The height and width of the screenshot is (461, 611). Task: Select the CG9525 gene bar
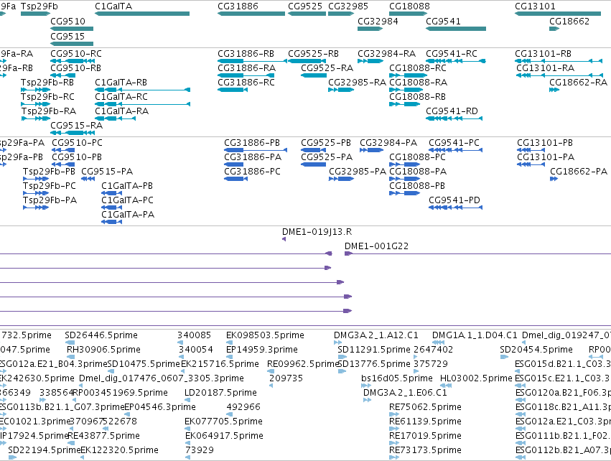307,14
